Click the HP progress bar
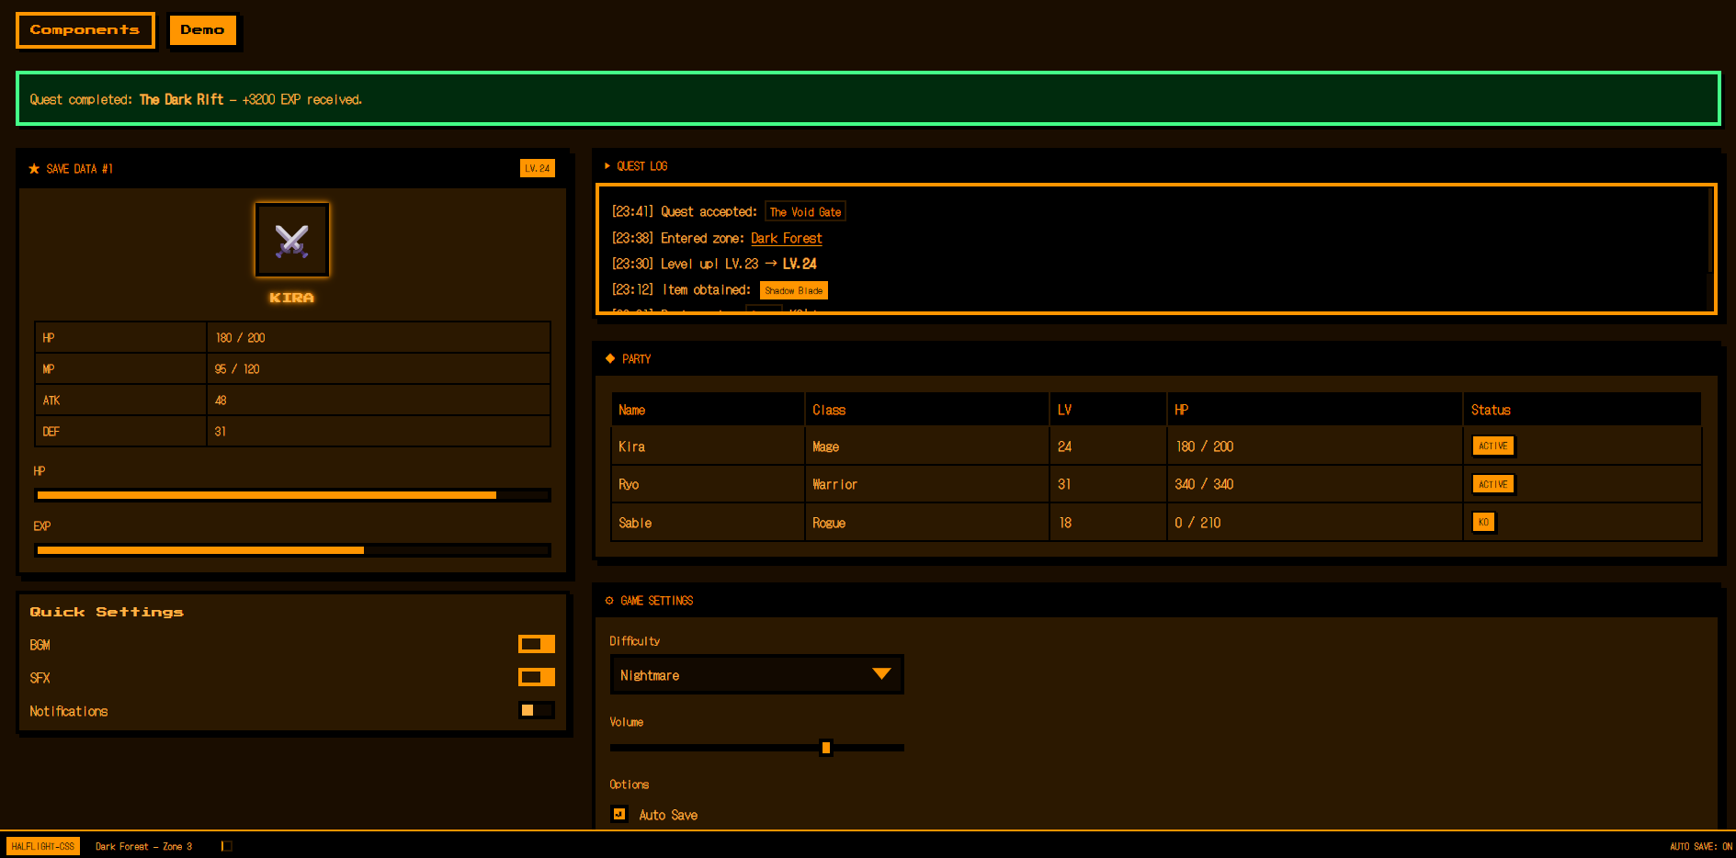Viewport: 1736px width, 858px height. click(x=292, y=495)
